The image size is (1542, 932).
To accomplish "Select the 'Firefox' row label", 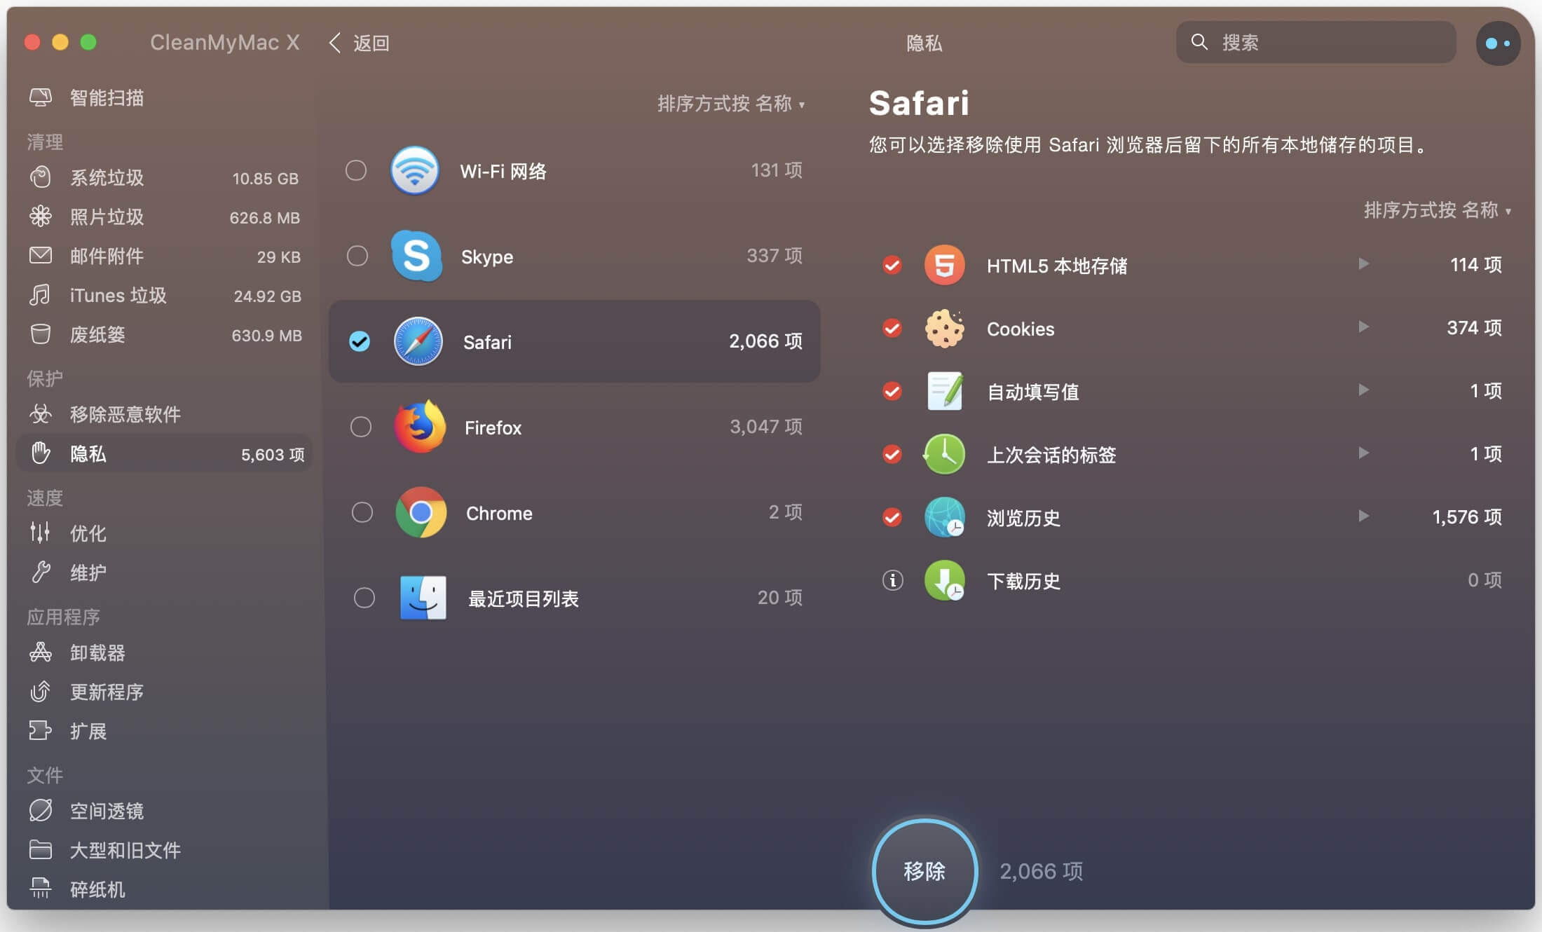I will [493, 427].
